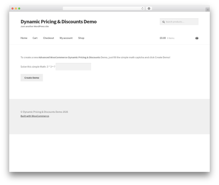
Task: Open the Dynamic Pricing & Discounts Demo site title
Action: point(59,22)
